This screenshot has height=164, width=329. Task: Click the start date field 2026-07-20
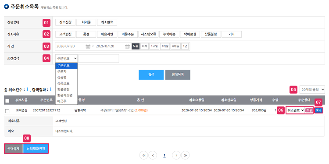pyautogui.click(x=71, y=46)
